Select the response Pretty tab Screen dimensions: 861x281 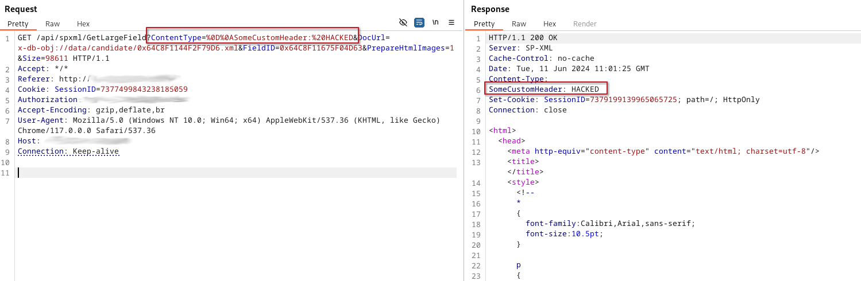pos(484,24)
